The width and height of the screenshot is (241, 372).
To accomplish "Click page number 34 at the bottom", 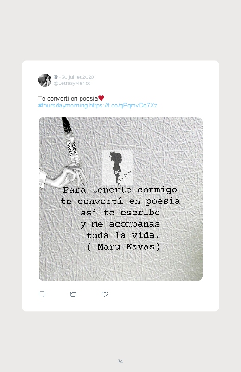I will click(x=120, y=361).
